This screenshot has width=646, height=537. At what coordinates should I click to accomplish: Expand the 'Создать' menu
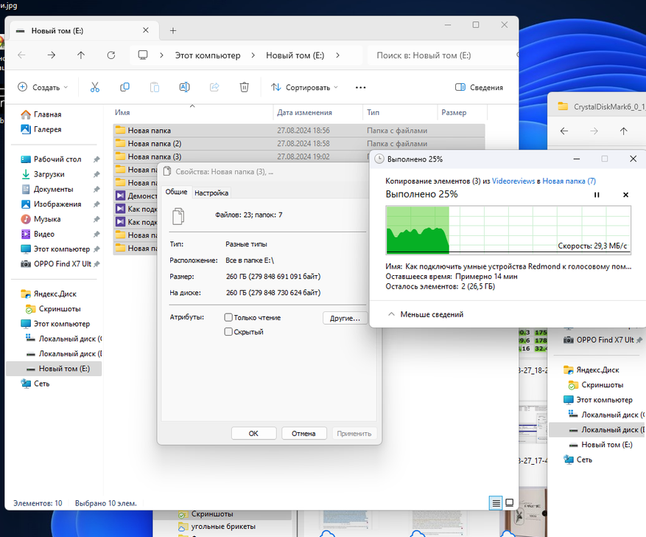pyautogui.click(x=43, y=87)
